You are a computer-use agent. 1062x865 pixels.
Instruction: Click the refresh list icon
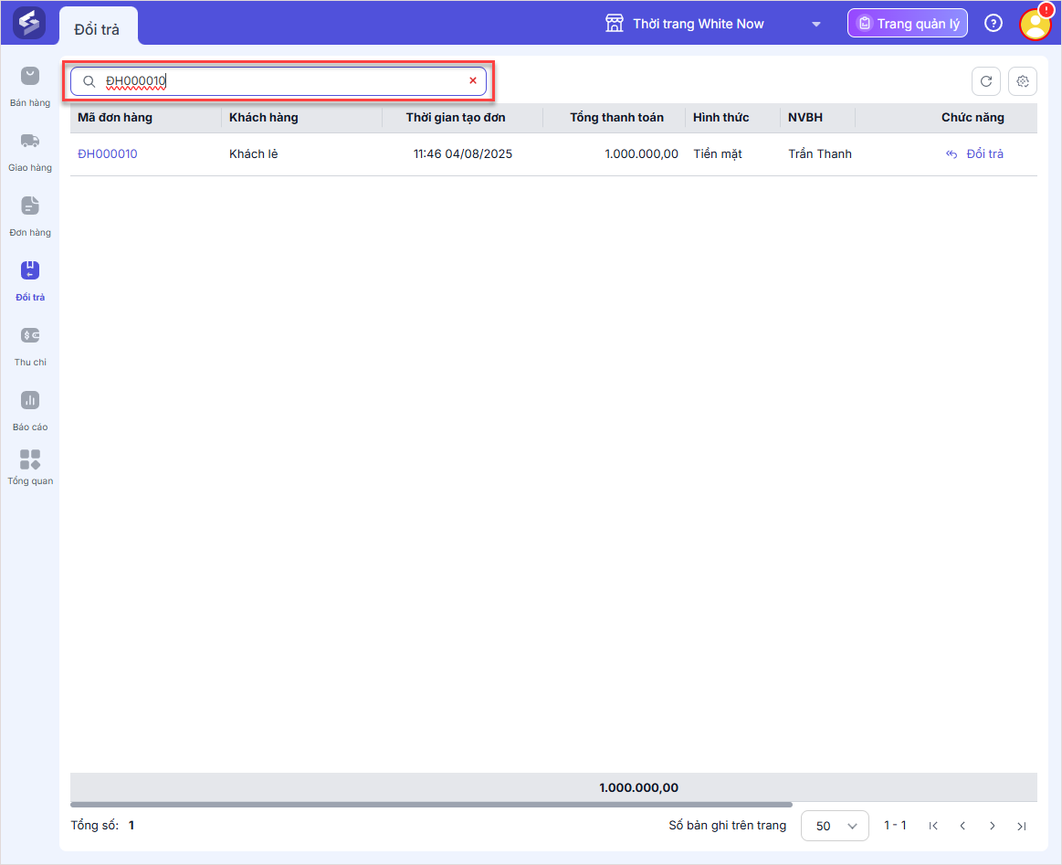(x=985, y=81)
